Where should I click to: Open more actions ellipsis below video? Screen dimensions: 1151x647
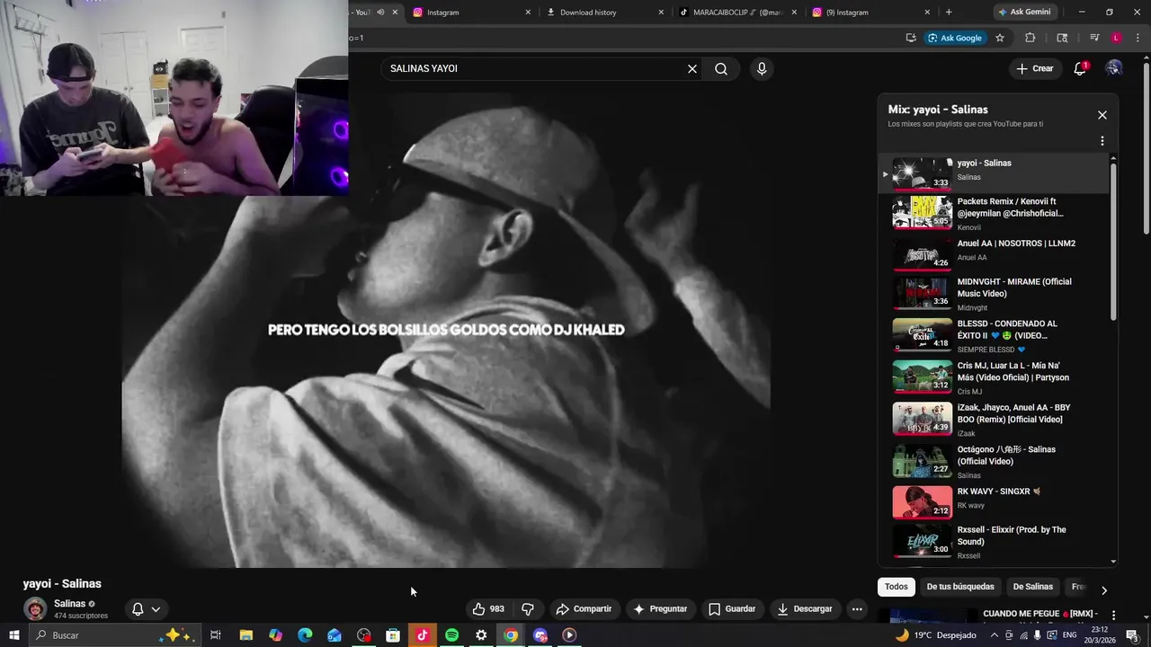point(857,609)
